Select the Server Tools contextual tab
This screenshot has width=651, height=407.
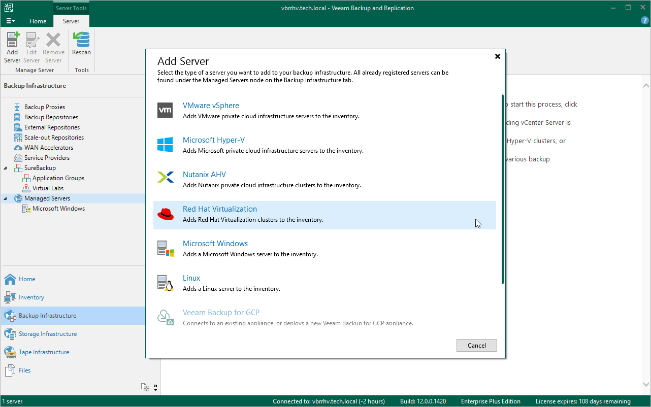tap(71, 8)
